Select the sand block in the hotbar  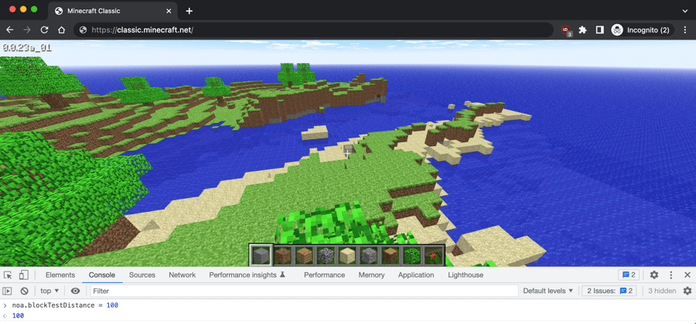click(347, 256)
